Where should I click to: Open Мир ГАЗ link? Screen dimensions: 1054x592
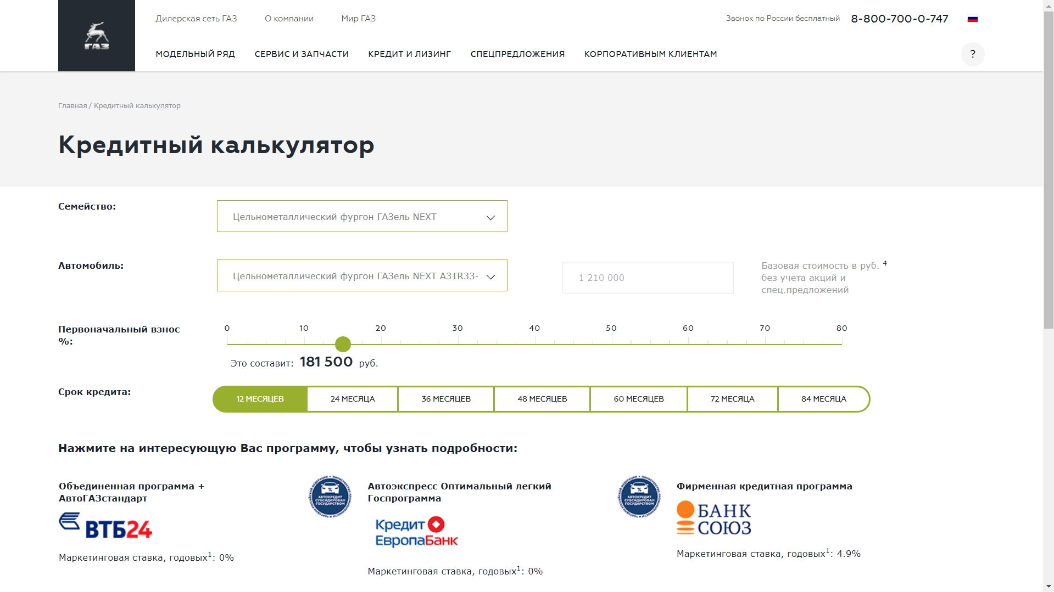[x=358, y=19]
